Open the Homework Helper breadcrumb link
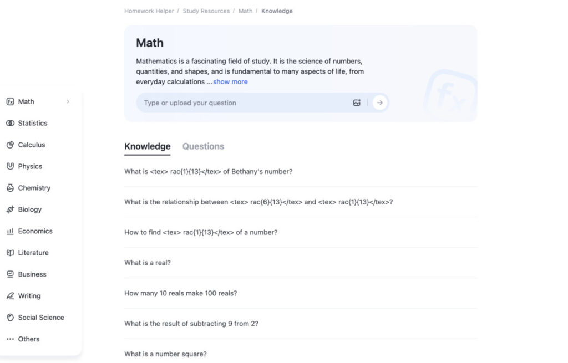Screen dimensions: 568x363 pos(149,11)
